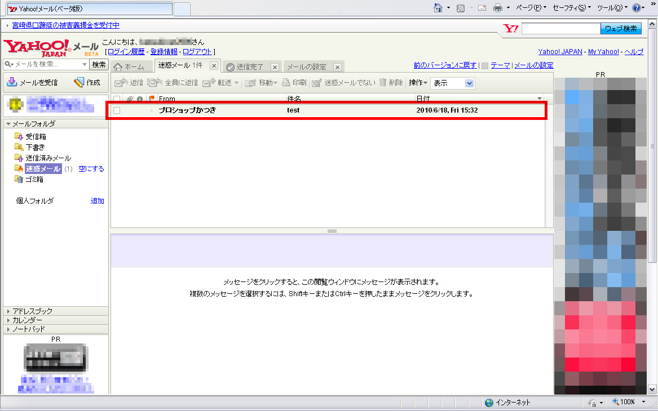Toggle the Theme (テーマ) checkbox box
This screenshot has height=411, width=658.
[x=485, y=65]
